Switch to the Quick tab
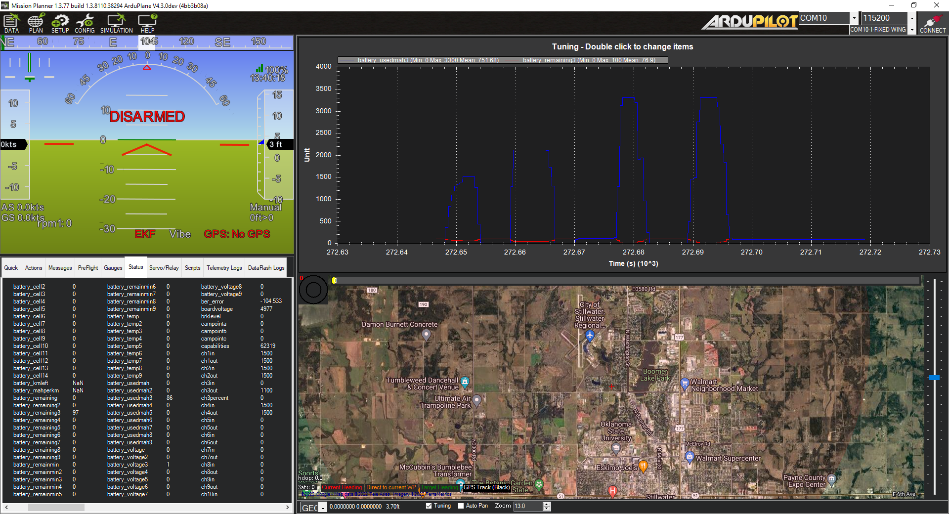Image resolution: width=949 pixels, height=514 pixels. 11,268
